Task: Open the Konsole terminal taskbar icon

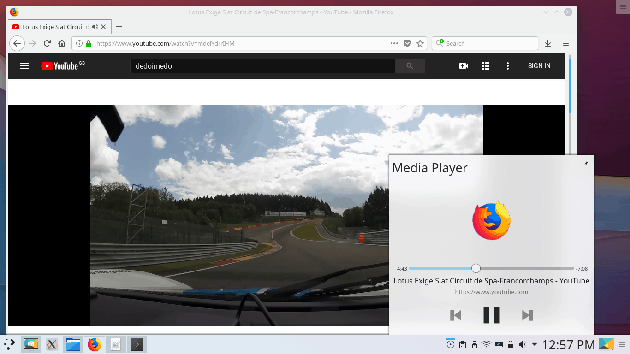Action: 137,344
